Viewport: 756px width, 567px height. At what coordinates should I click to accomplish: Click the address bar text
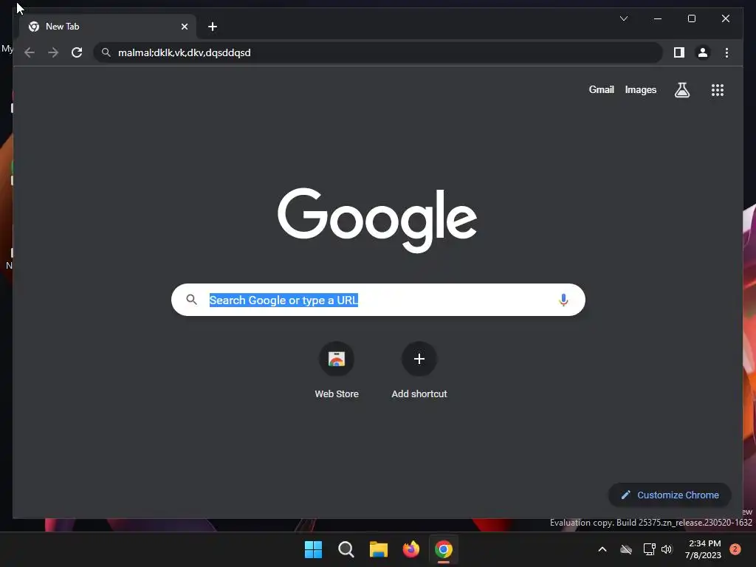pos(184,52)
